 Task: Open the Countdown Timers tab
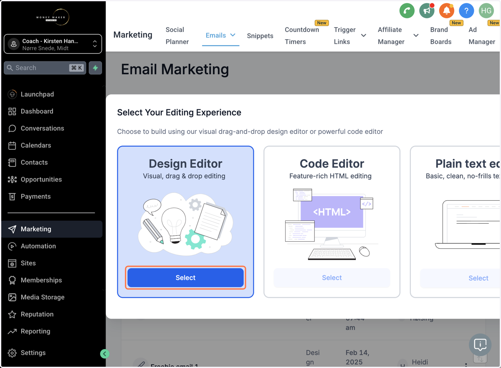(302, 36)
